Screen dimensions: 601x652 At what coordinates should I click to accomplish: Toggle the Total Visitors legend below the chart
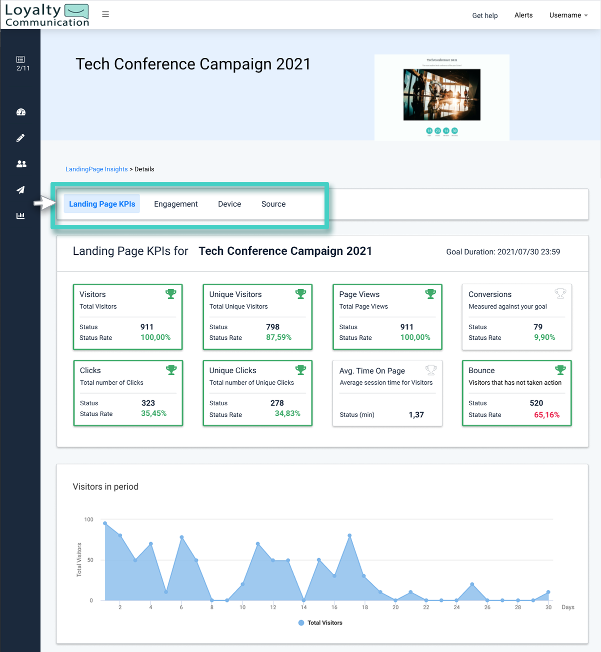[x=320, y=623]
